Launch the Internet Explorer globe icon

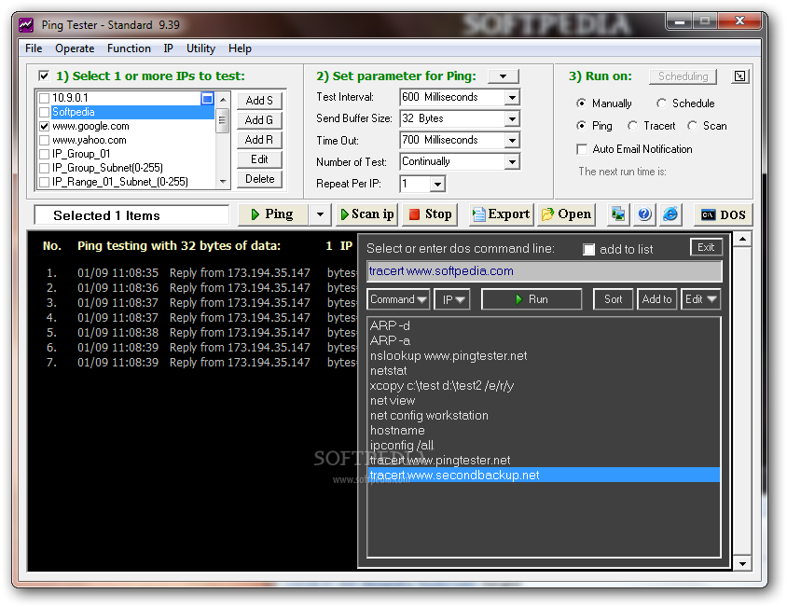670,214
